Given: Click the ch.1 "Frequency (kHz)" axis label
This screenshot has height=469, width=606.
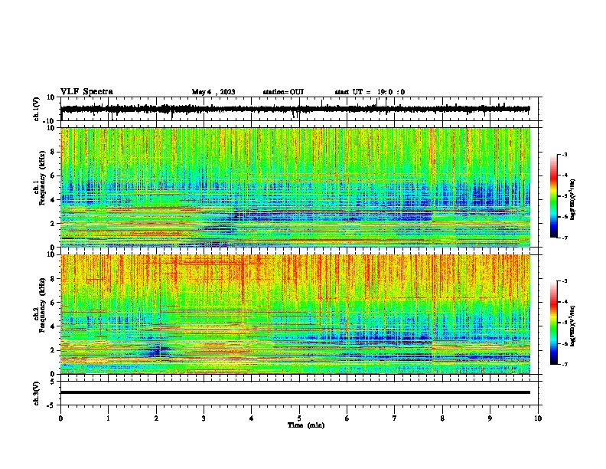Looking at the screenshot, I should [42, 178].
